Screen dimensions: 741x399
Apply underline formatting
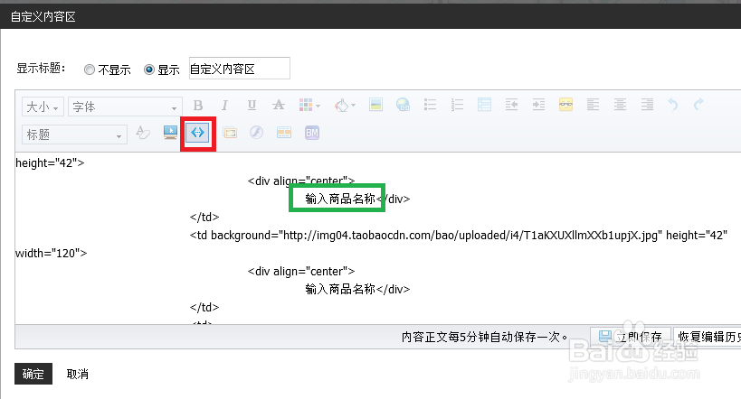(x=252, y=106)
